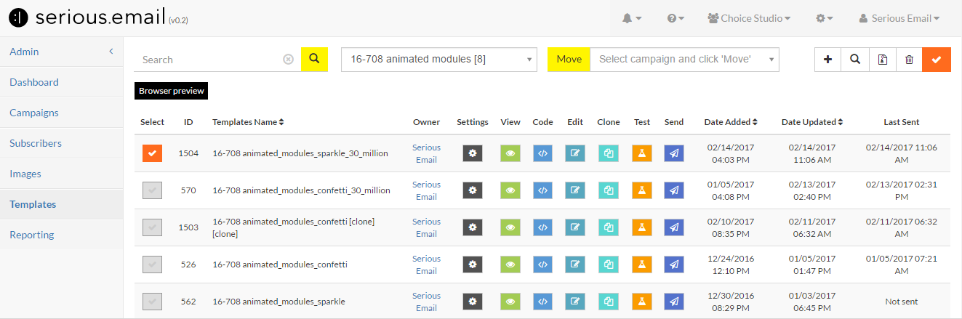
Task: Open the '16-708 animated modules [8]' campaign dropdown
Action: (x=439, y=60)
